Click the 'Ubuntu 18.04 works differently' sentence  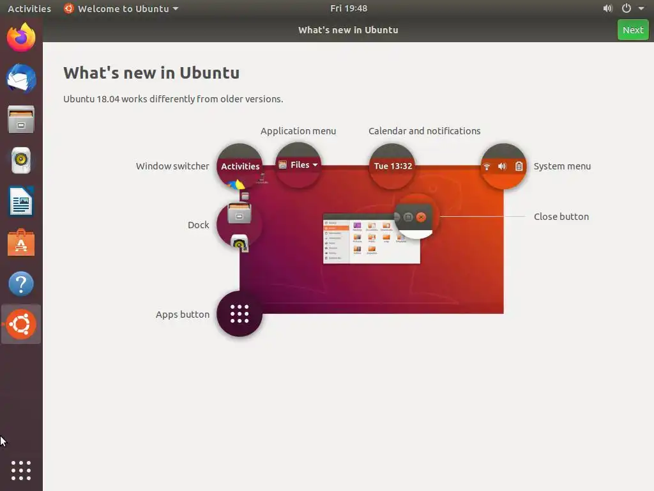[x=173, y=99]
